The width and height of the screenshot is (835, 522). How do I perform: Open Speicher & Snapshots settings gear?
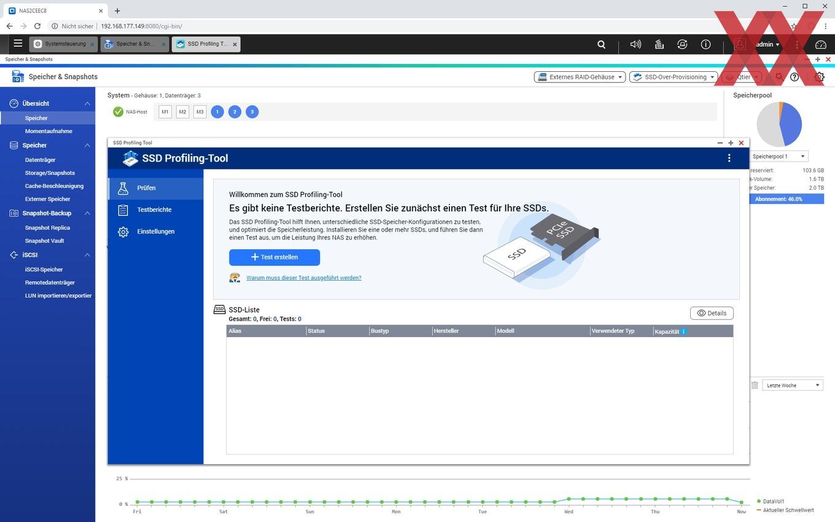click(x=819, y=77)
